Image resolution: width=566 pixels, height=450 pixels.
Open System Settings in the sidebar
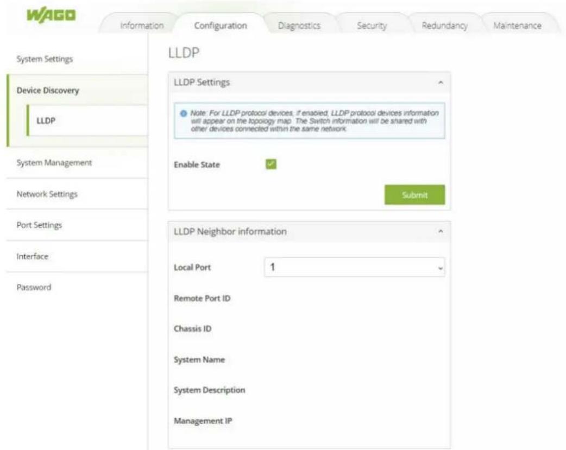(x=77, y=59)
